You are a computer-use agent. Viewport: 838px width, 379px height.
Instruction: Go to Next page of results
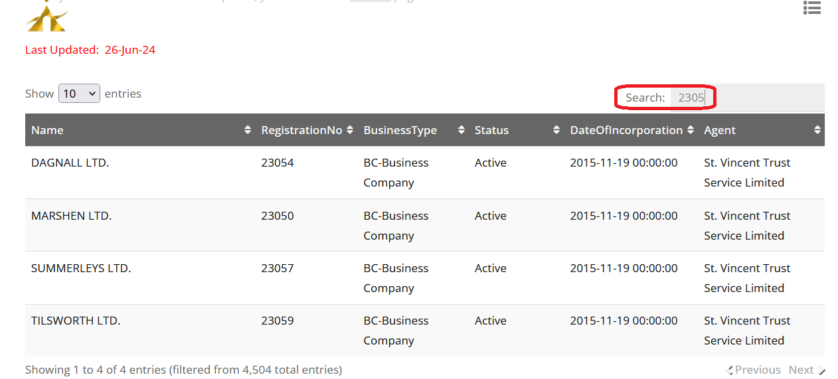pyautogui.click(x=801, y=370)
